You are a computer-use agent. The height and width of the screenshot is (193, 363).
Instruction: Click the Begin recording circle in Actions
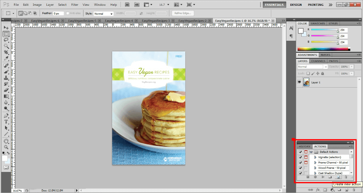click(315, 177)
